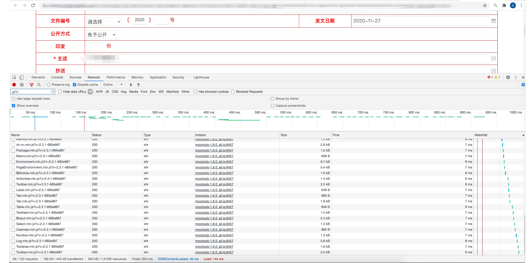The image size is (530, 263).
Task: Enable Capture screenshots
Action: click(x=272, y=106)
